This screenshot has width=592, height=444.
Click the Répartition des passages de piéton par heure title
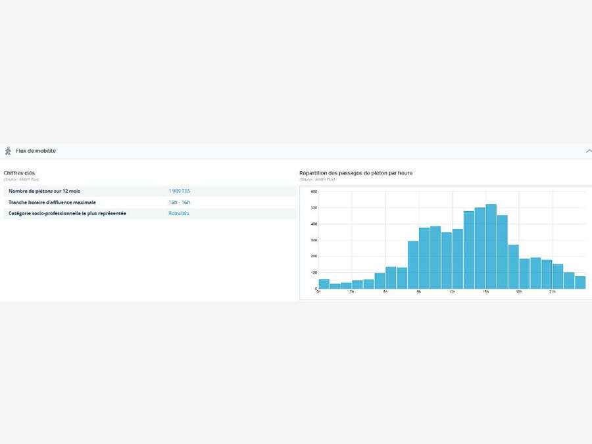(356, 173)
